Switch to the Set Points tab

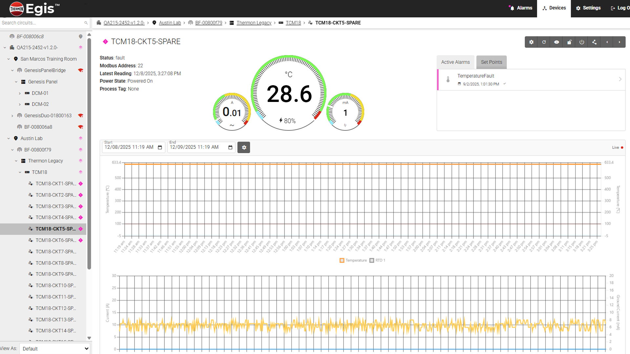coord(491,62)
